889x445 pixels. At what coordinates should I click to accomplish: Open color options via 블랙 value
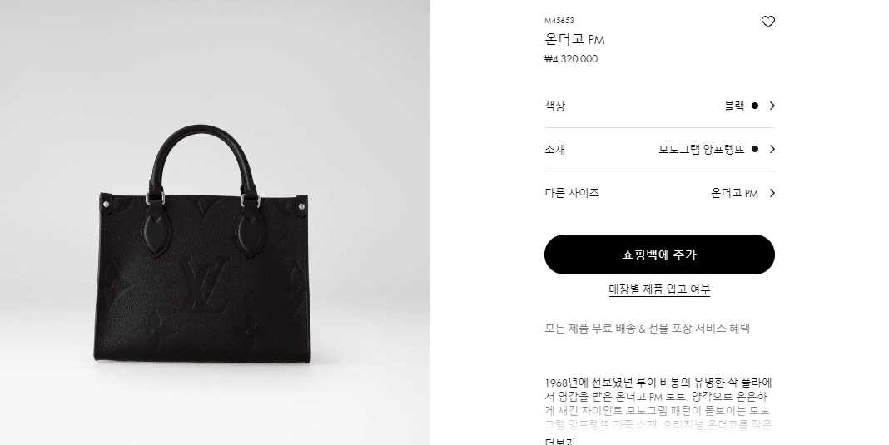(x=734, y=106)
